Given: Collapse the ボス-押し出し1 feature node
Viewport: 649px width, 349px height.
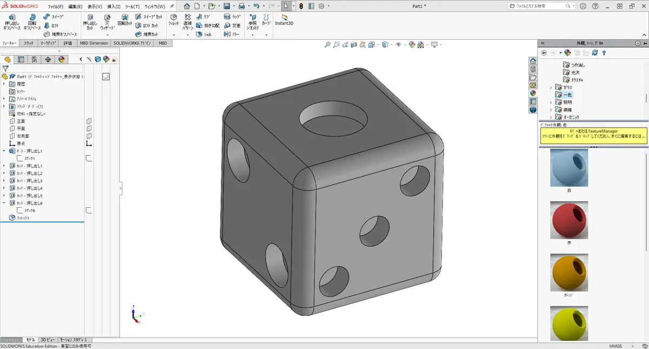Looking at the screenshot, I should click(x=4, y=151).
